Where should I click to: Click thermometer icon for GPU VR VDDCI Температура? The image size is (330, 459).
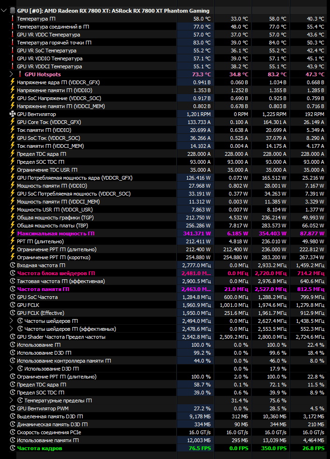pos(13,66)
